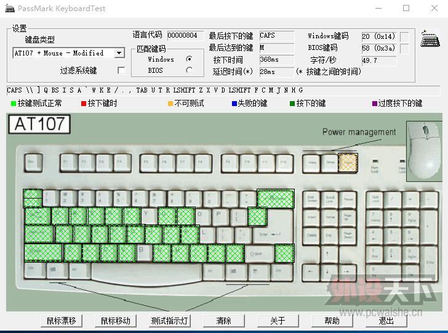Click the untested P key on keyboard image

[221, 216]
